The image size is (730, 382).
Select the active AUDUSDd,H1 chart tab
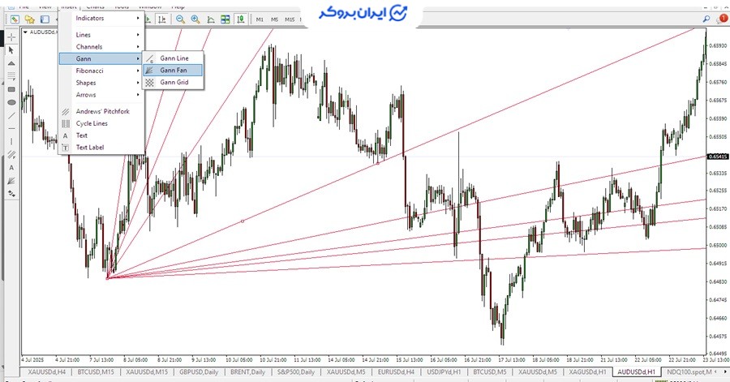point(637,372)
